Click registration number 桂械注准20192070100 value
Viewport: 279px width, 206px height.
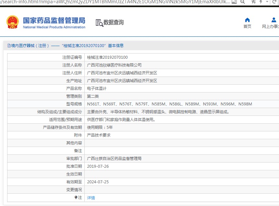click(107, 57)
